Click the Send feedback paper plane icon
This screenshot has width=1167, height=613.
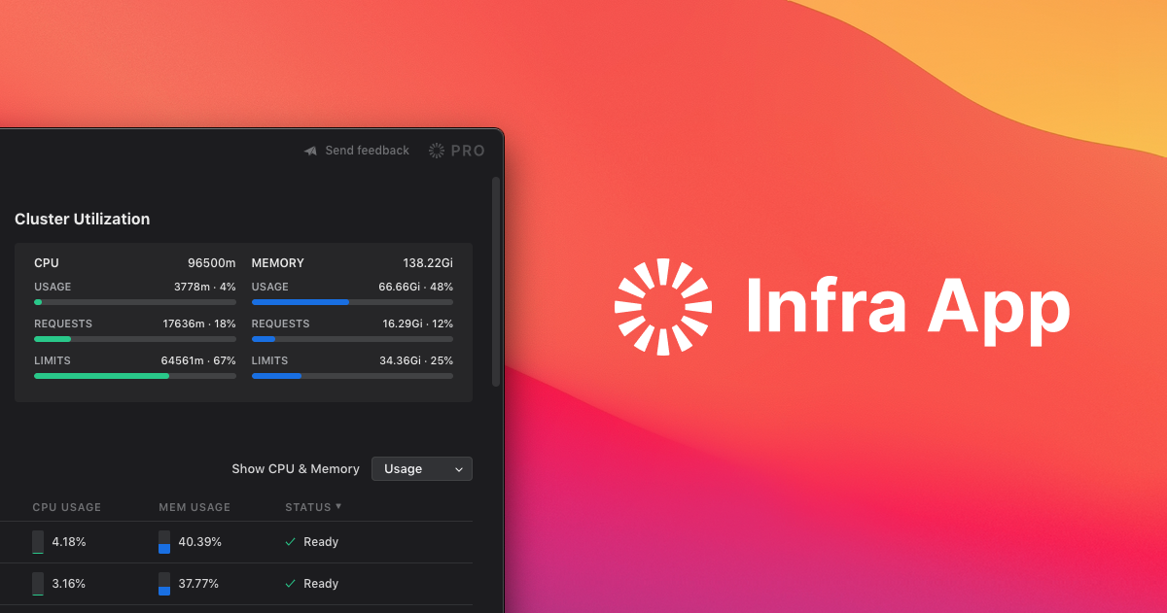[x=310, y=151]
